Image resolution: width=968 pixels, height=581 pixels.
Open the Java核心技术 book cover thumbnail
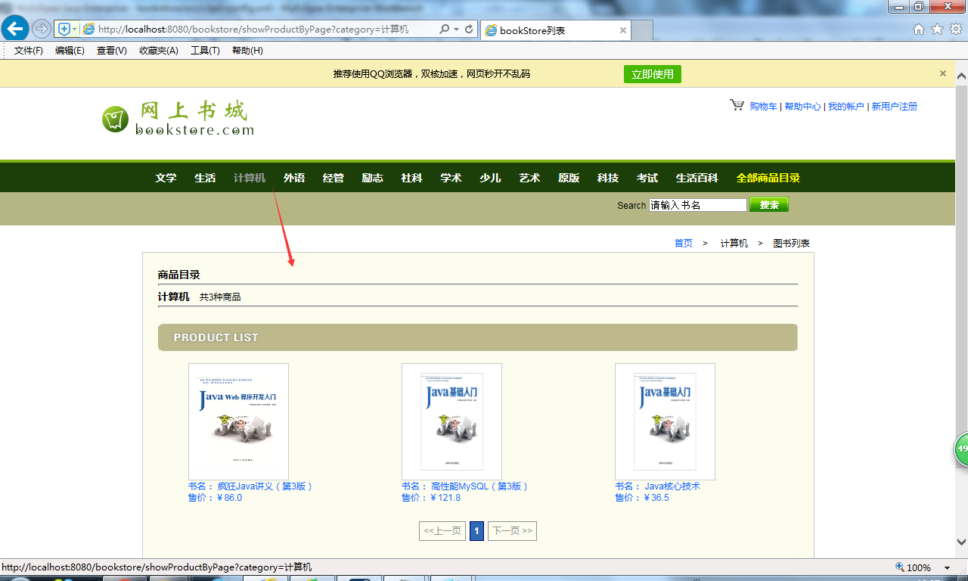(665, 421)
